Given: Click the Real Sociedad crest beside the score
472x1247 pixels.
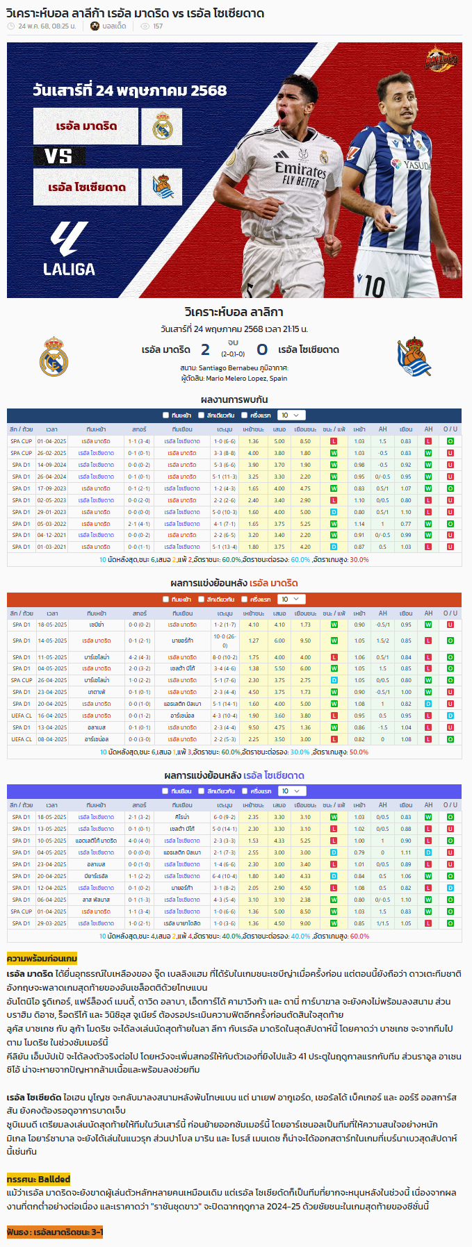Looking at the screenshot, I should [x=414, y=357].
